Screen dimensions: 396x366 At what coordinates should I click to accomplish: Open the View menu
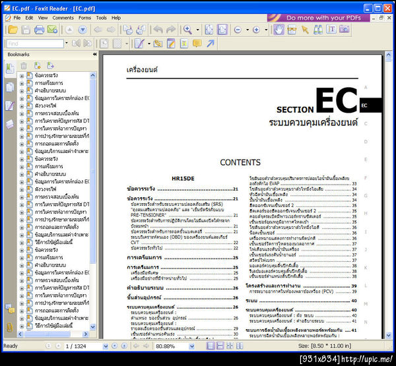(43, 18)
